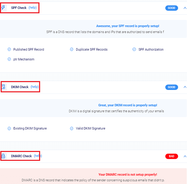Viewport: 187px width, 184px height.
Task: Click the SPF Authorization check icon
Action: (x=134, y=49)
